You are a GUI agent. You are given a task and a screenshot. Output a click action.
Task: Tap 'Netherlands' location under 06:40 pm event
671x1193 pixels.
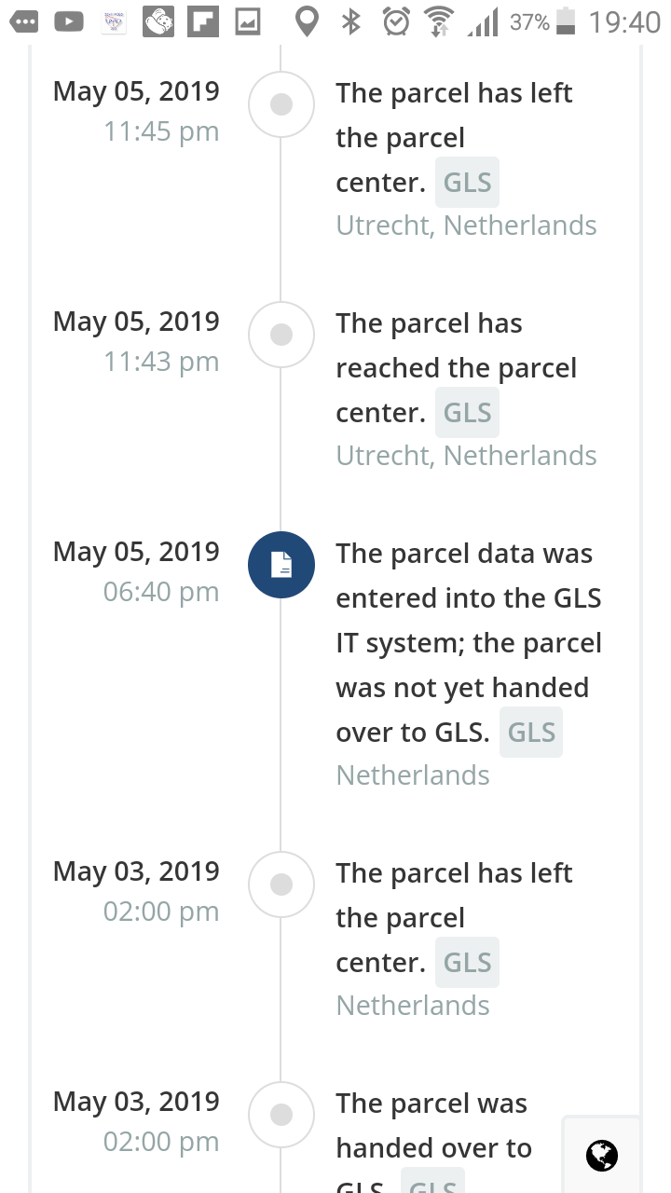(413, 775)
